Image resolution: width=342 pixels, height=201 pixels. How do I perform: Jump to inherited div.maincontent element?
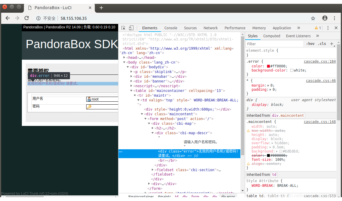(288, 116)
